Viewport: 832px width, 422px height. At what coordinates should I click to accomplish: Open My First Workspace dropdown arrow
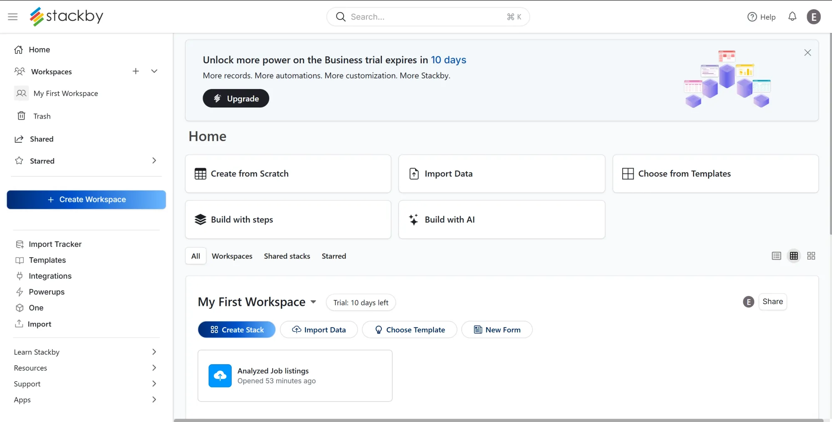(313, 302)
